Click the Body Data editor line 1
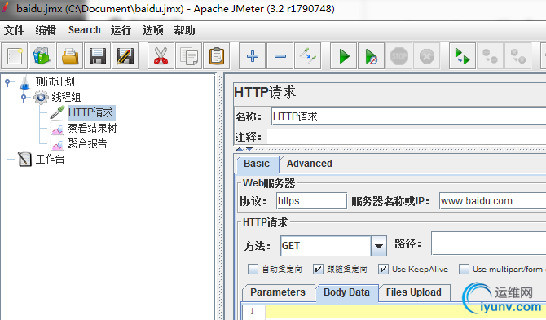This screenshot has width=546, height=320. (x=405, y=312)
